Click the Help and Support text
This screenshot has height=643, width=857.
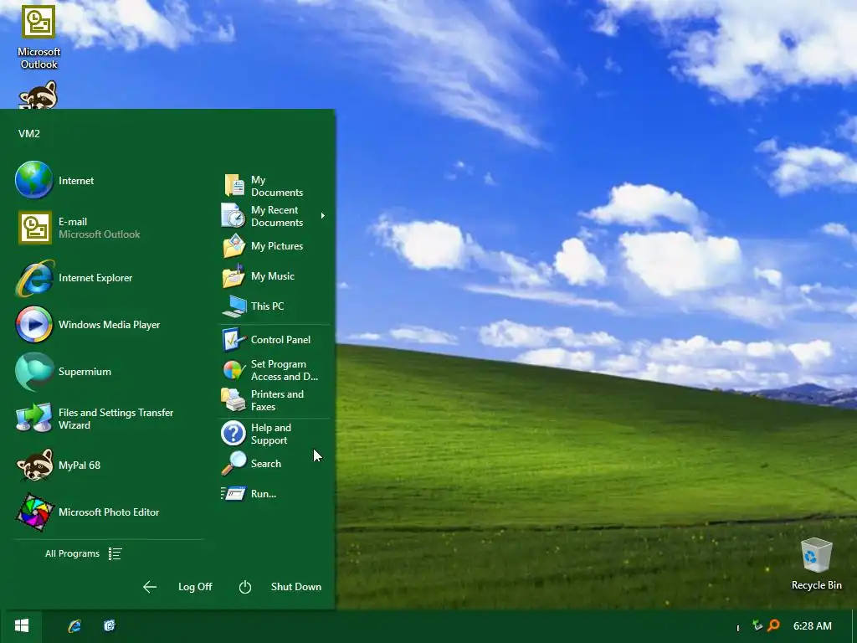271,434
